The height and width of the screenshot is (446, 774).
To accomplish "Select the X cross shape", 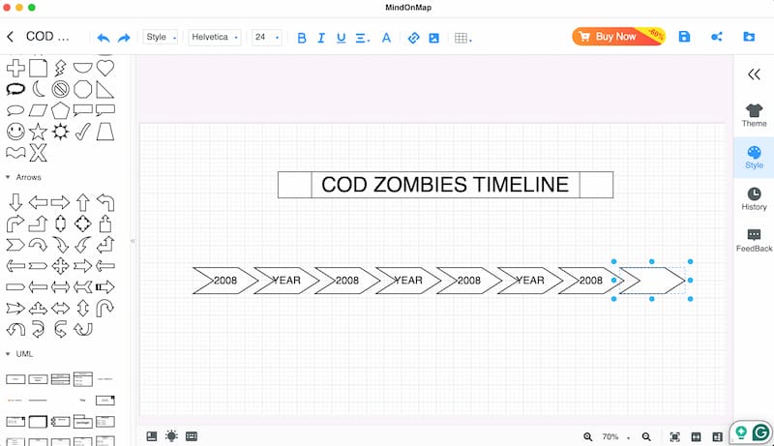I will click(38, 153).
